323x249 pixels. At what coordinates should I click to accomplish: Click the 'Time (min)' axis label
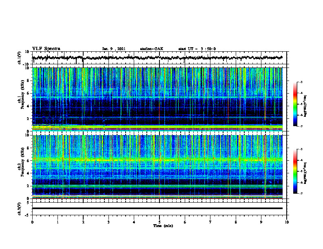[163, 226]
